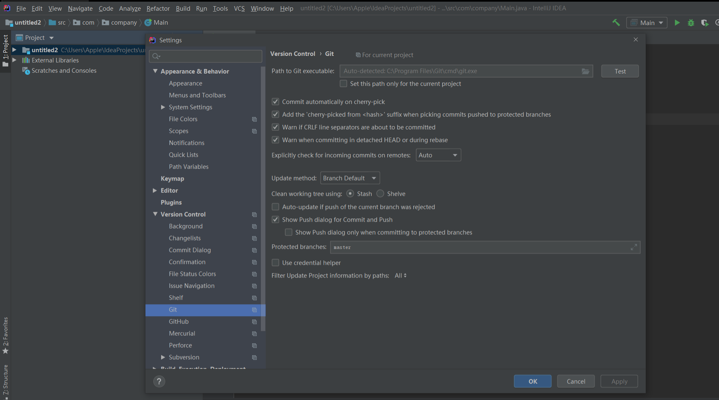Click in the Protected branches field
The height and width of the screenshot is (400, 719).
pyautogui.click(x=485, y=247)
